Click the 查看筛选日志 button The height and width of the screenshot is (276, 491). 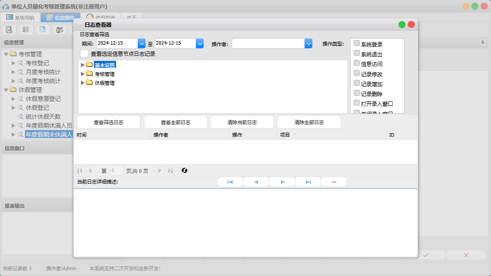109,122
